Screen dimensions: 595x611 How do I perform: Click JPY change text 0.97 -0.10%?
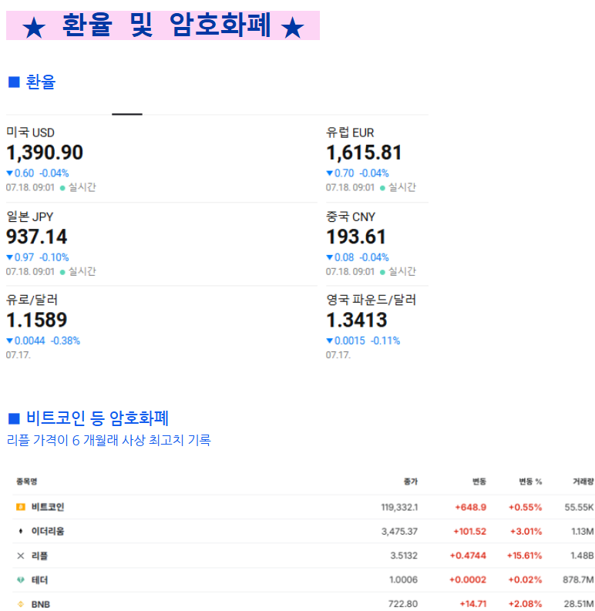point(42,257)
